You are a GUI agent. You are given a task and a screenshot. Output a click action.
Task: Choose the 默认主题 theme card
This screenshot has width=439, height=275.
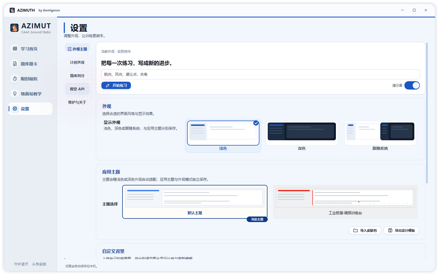[x=195, y=202]
